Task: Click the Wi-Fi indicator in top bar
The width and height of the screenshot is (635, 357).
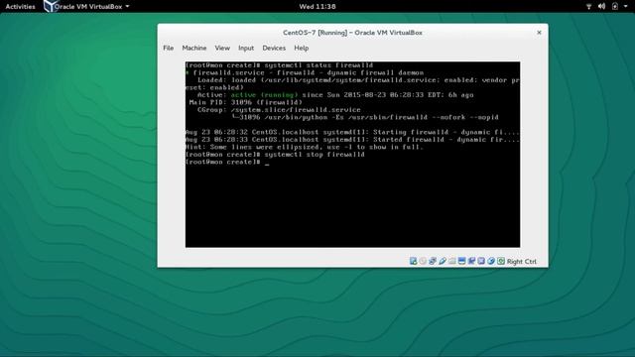Action: (588, 7)
